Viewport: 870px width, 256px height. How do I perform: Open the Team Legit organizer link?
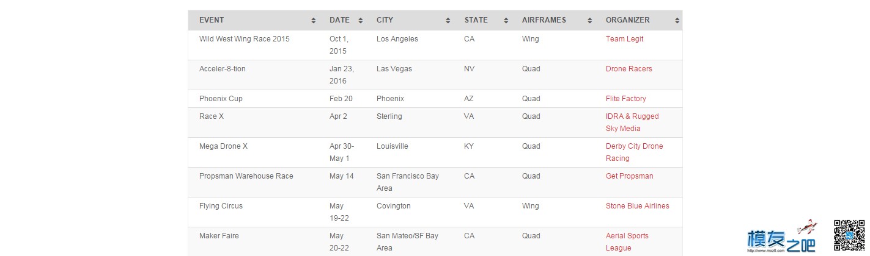[x=624, y=39]
